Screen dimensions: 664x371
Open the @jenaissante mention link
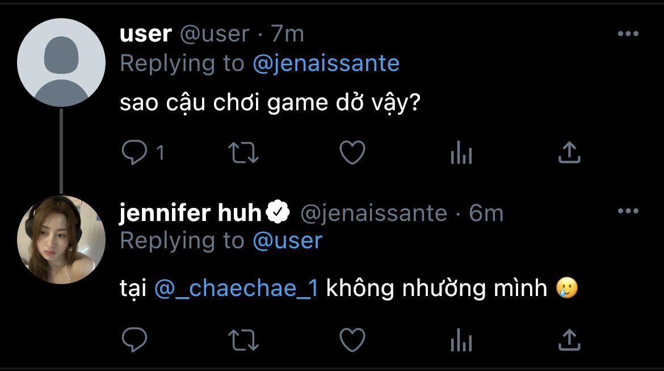click(326, 64)
